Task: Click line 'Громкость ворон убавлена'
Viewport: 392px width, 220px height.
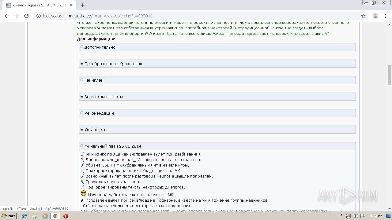Action: click(x=111, y=182)
